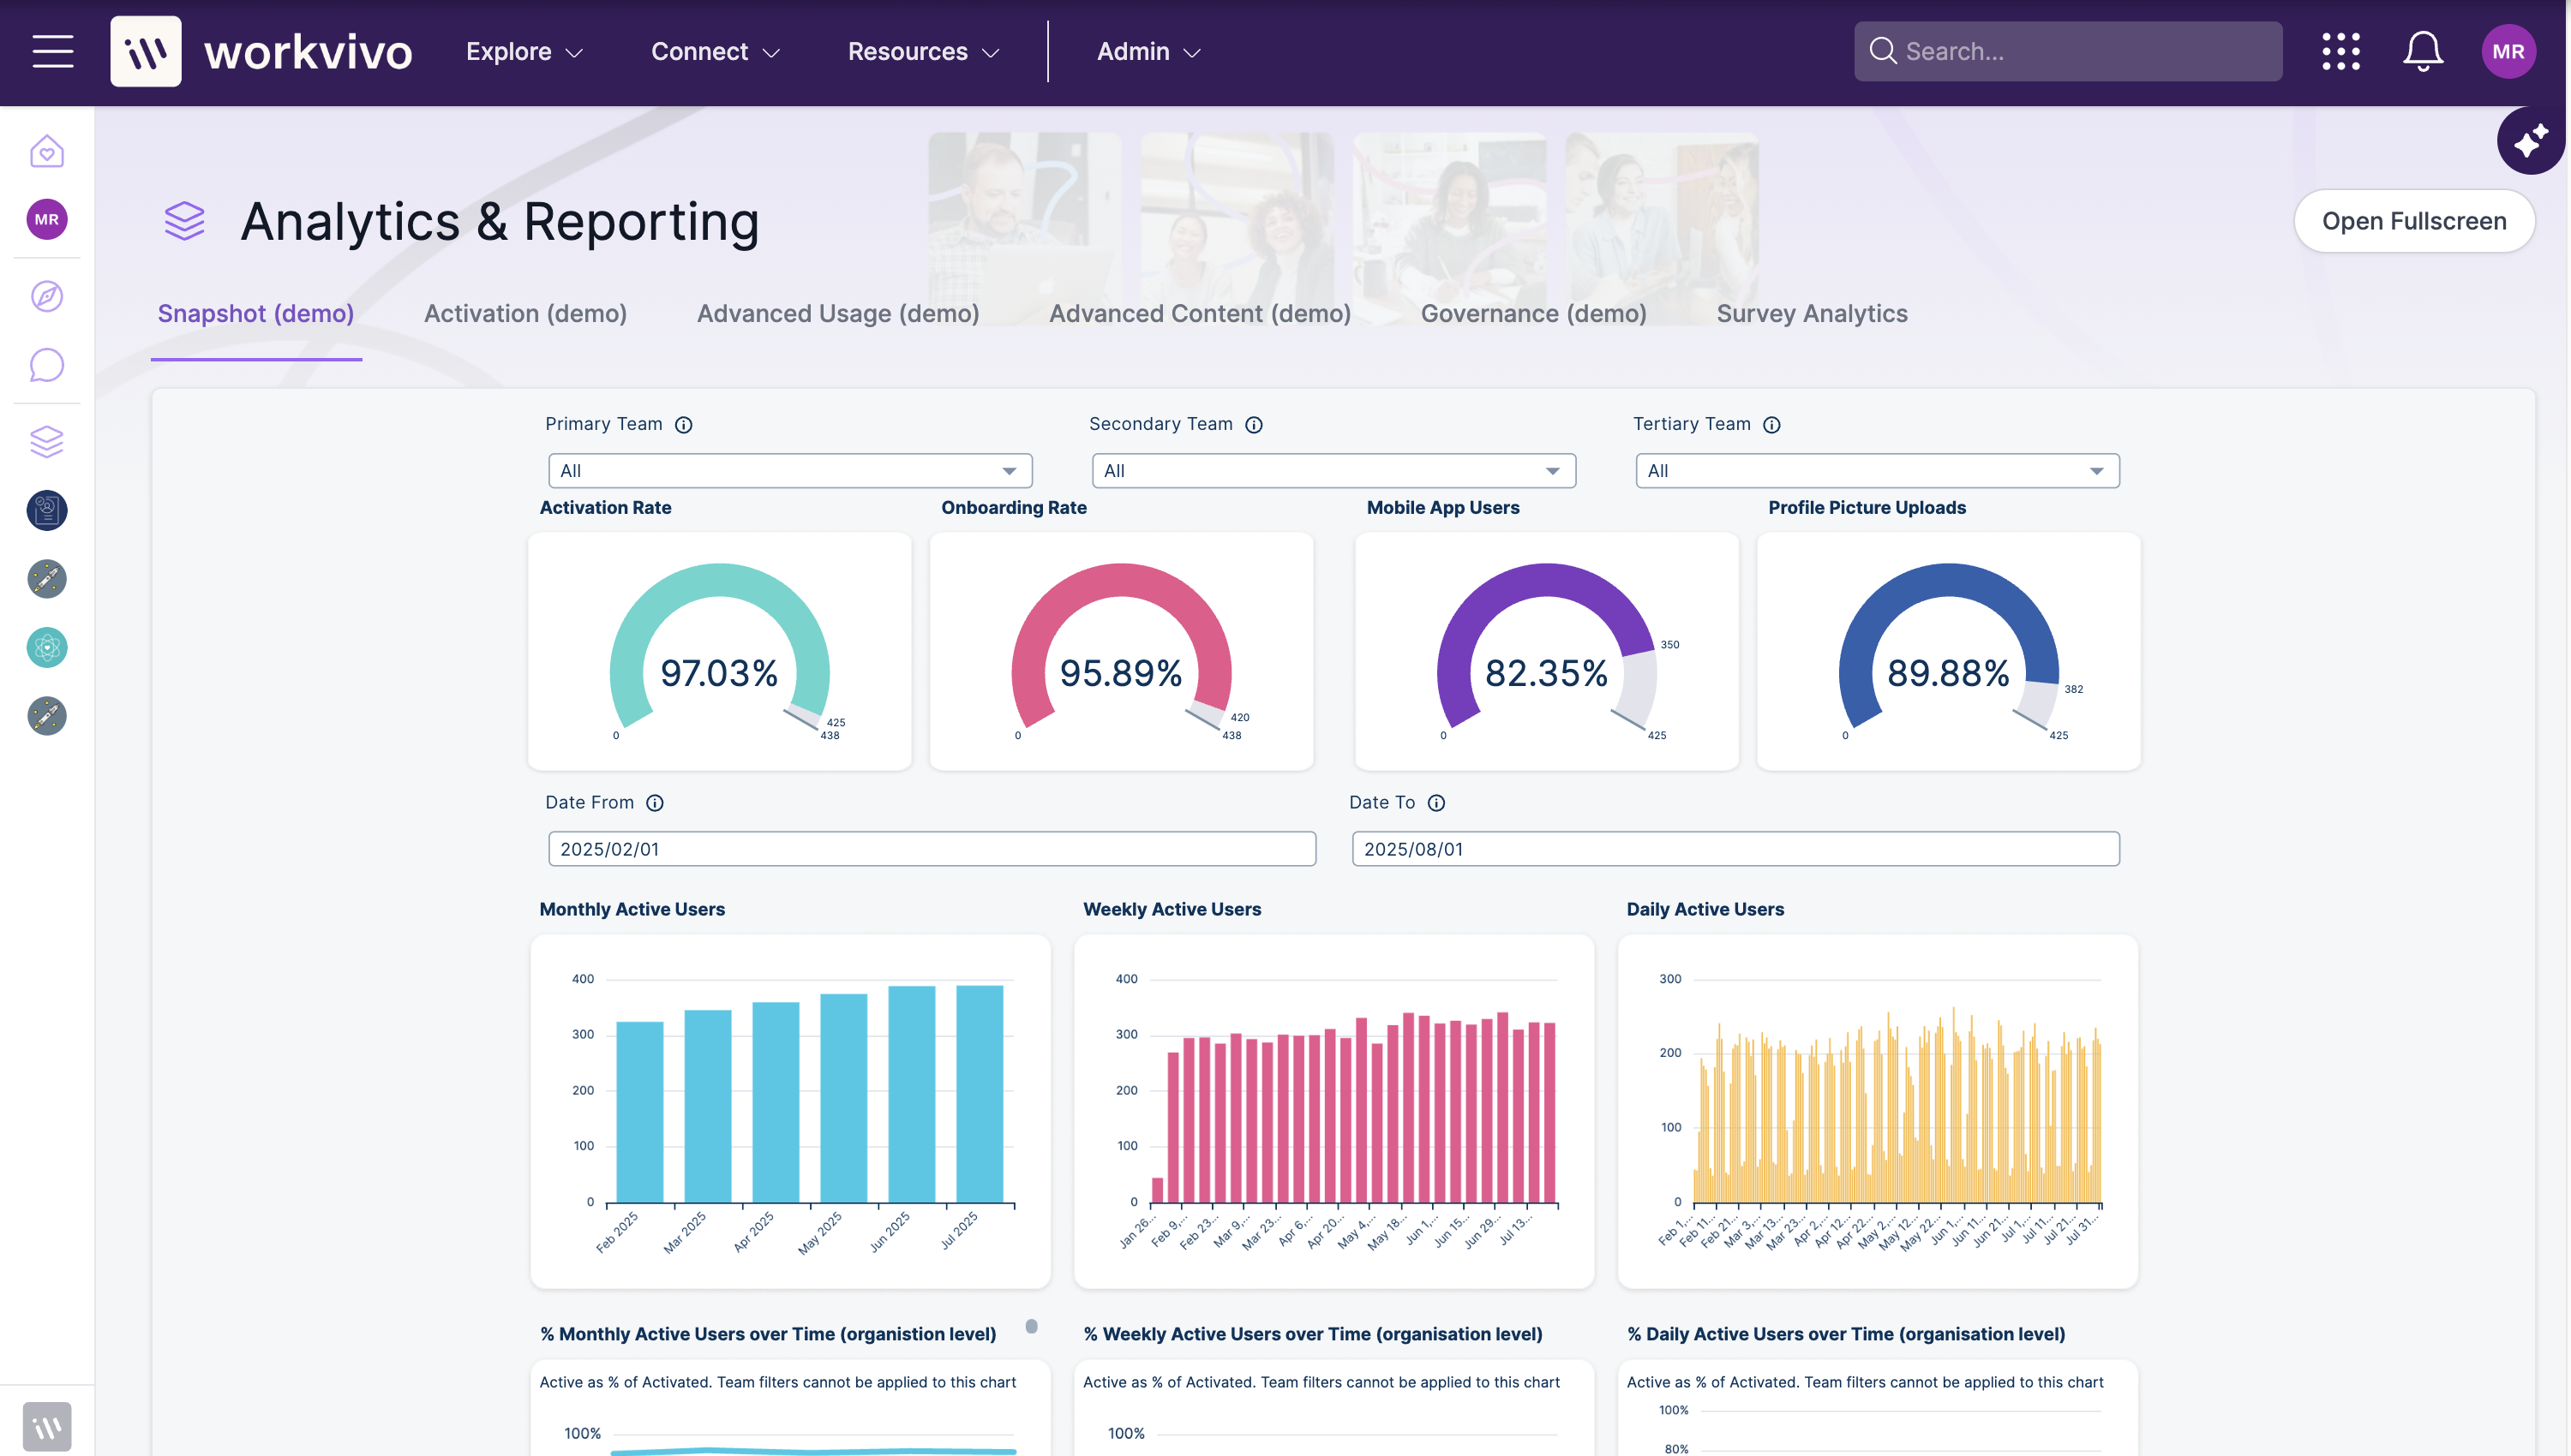Screen dimensions: 2571x1456
Task: Click the MR avatar in top right corner
Action: 2510,51
